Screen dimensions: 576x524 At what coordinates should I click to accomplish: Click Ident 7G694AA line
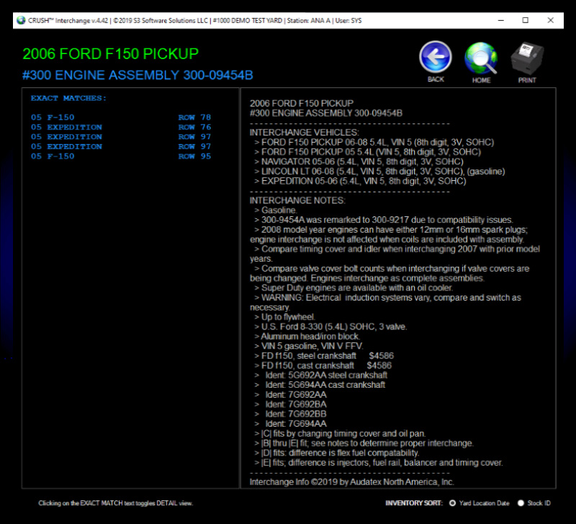click(x=290, y=424)
